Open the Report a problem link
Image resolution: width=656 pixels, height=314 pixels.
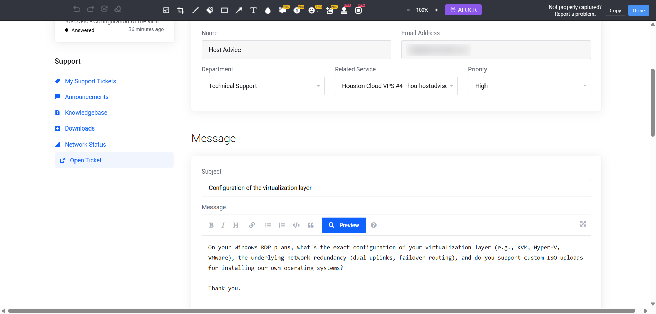pyautogui.click(x=575, y=14)
